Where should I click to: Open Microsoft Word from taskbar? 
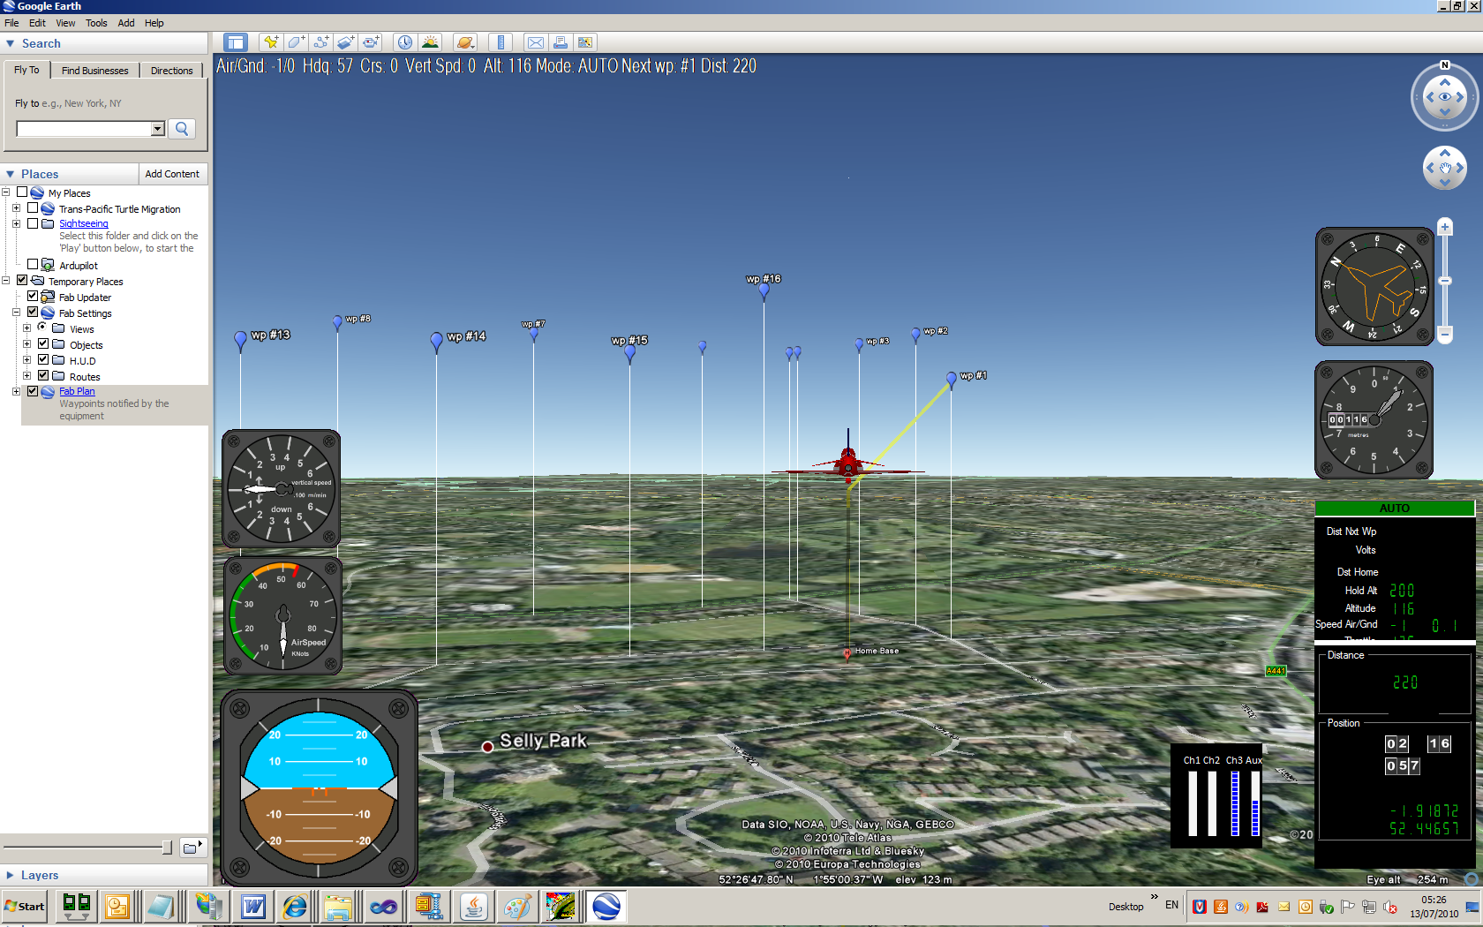pyautogui.click(x=253, y=907)
